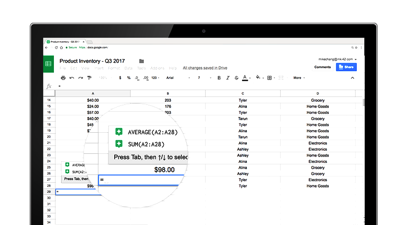Select the Product Inventory browser tab
Screen dimensions: 407x225
click(x=64, y=42)
